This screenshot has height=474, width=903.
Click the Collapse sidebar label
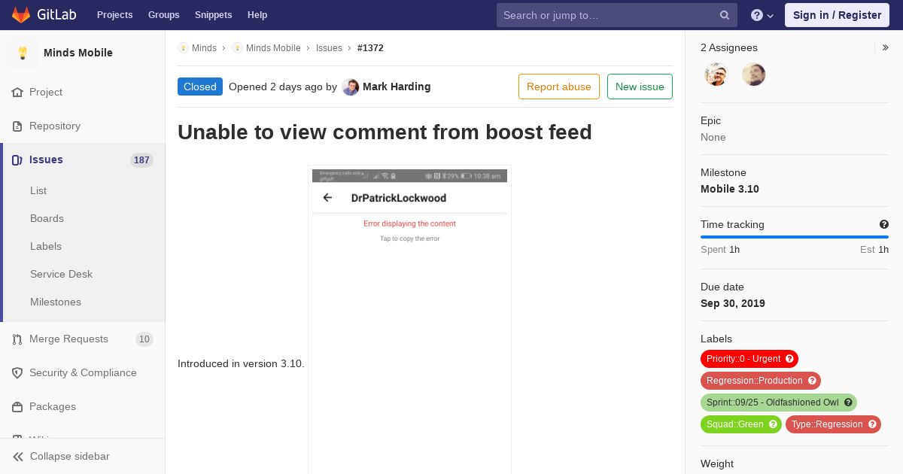[x=70, y=456]
